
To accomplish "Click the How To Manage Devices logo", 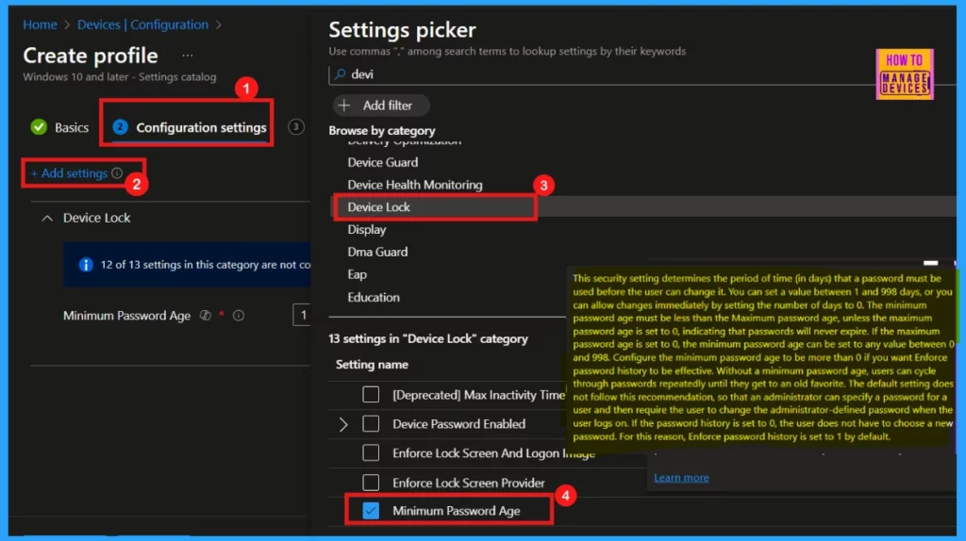I will coord(905,74).
